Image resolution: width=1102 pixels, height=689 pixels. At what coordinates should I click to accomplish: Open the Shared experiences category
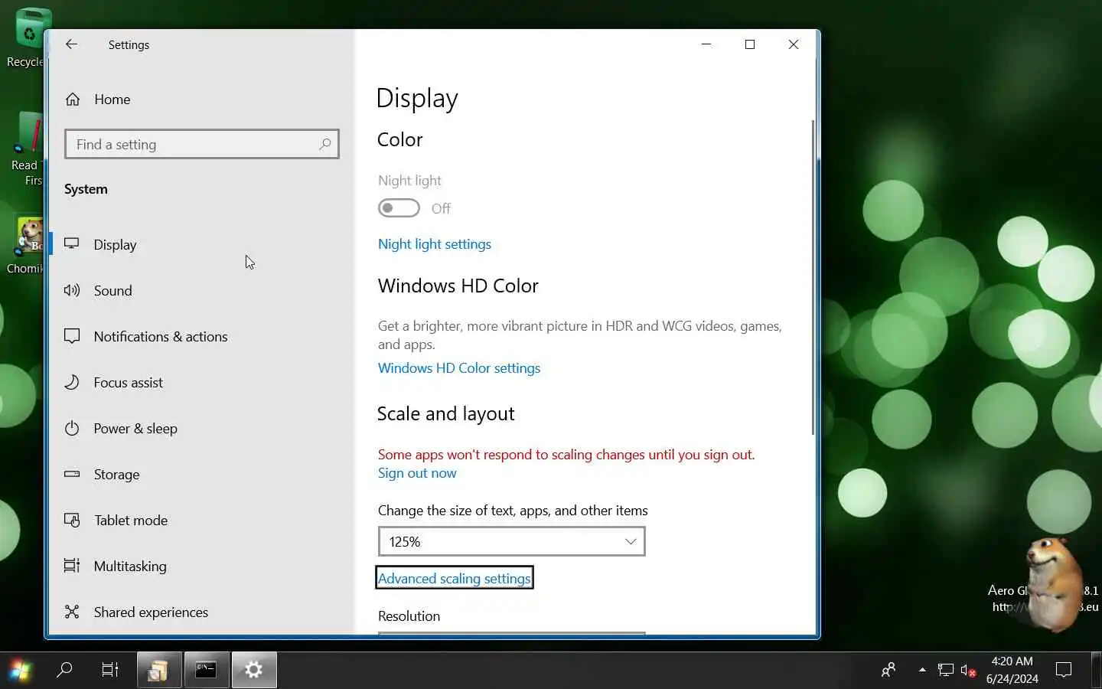pos(202,612)
